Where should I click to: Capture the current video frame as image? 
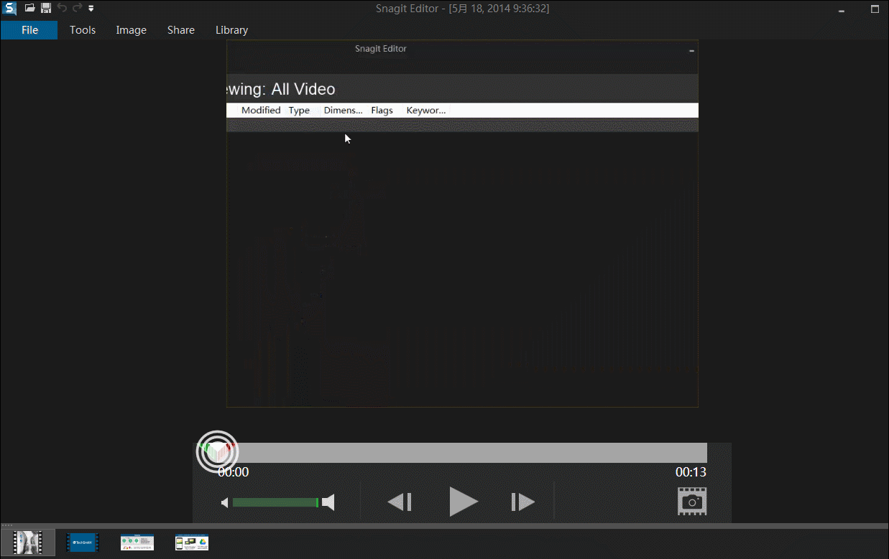691,502
